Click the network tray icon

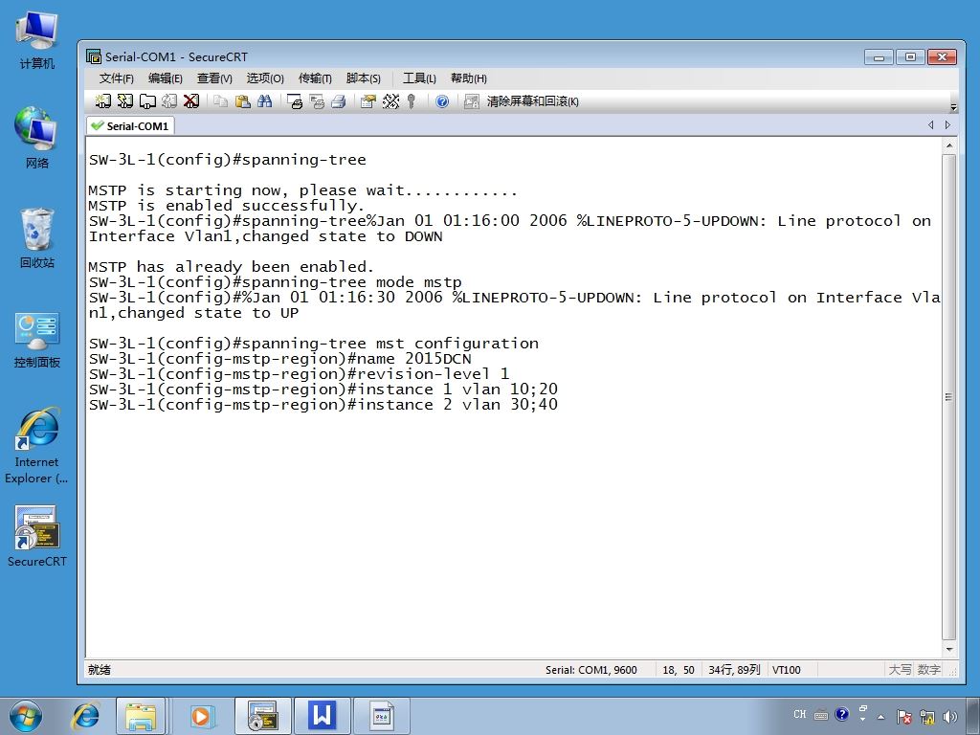926,717
